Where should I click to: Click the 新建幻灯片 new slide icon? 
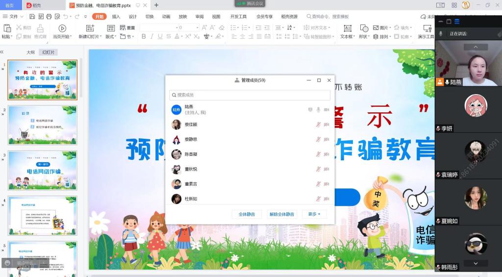coord(90,28)
